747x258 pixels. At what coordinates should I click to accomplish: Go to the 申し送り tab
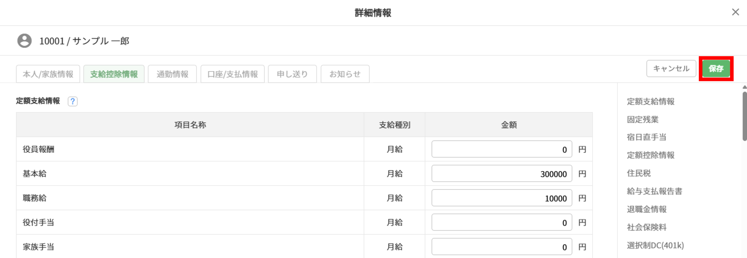pos(292,74)
